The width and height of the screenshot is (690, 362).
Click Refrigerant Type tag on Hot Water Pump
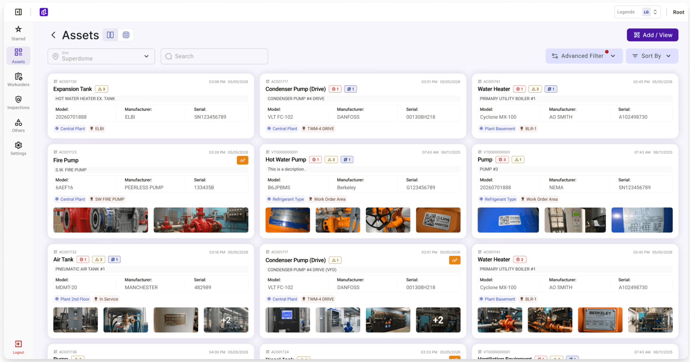point(285,199)
